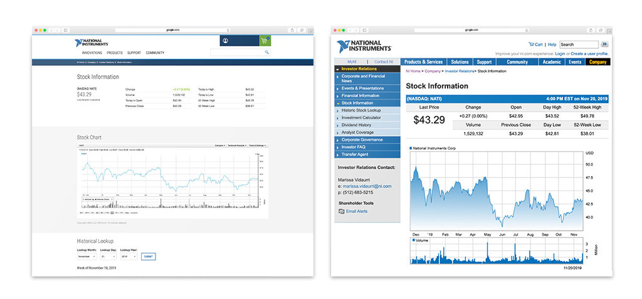The width and height of the screenshot is (642, 299).
Task: Select the Company tab
Action: click(597, 62)
